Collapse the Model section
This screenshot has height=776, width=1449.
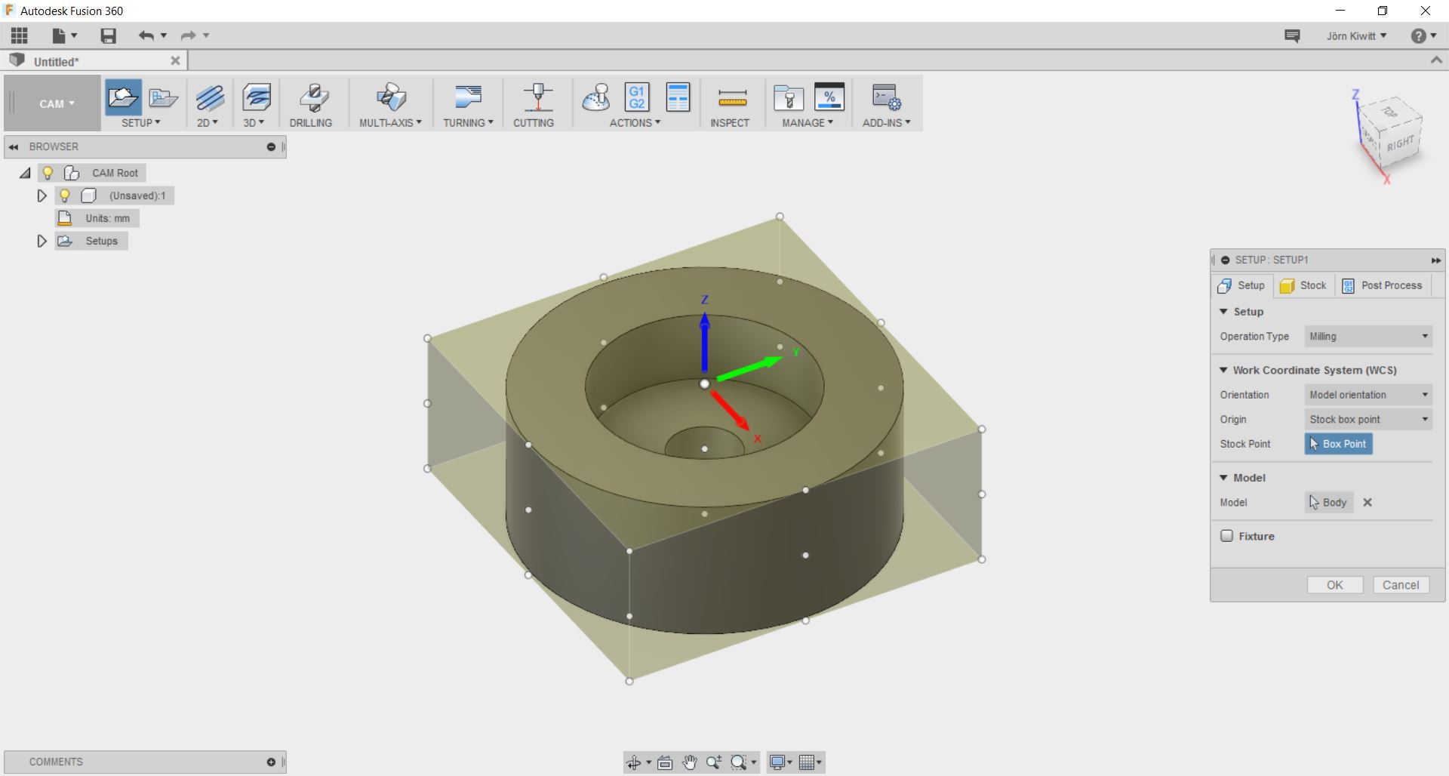tap(1224, 478)
